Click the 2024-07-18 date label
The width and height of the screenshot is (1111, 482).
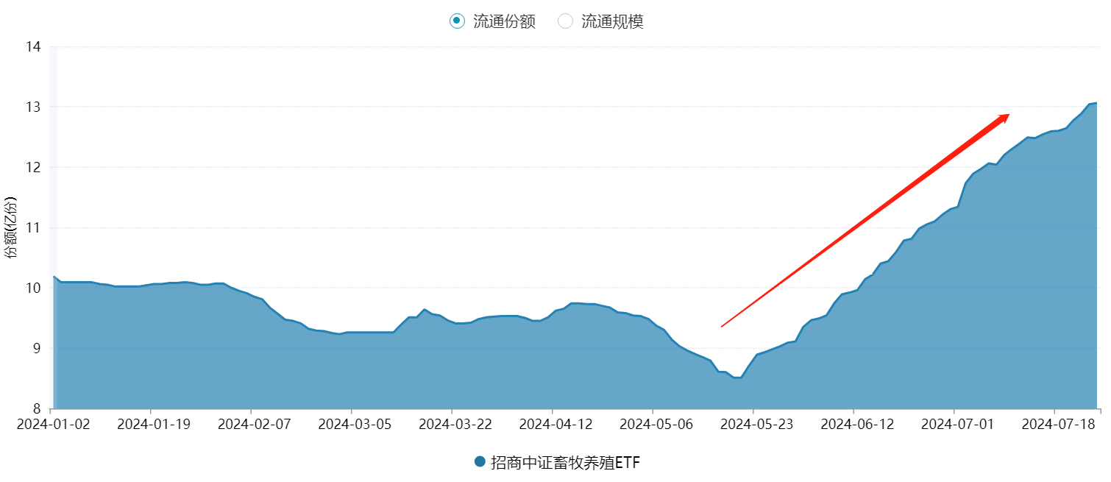click(1054, 424)
